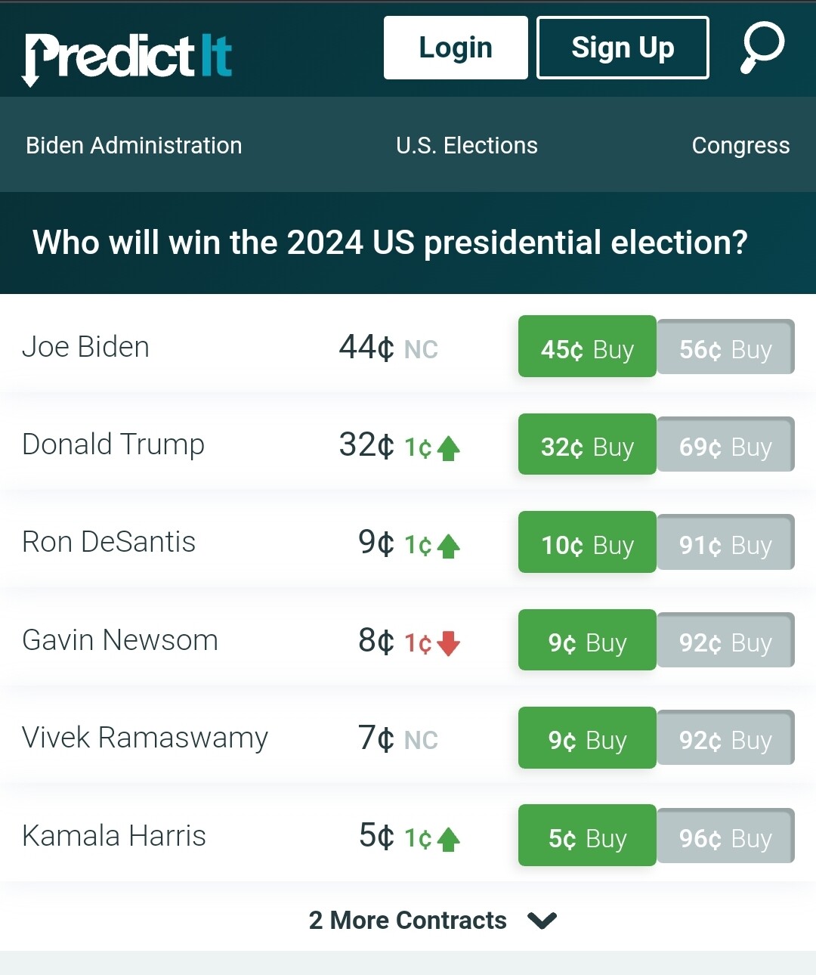Expand the 2 More Contracts chevron
Screen dimensions: 816x975
pos(542,921)
